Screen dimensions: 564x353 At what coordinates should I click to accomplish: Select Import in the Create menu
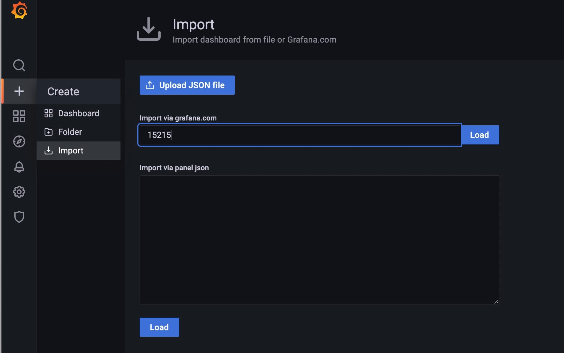click(79, 150)
